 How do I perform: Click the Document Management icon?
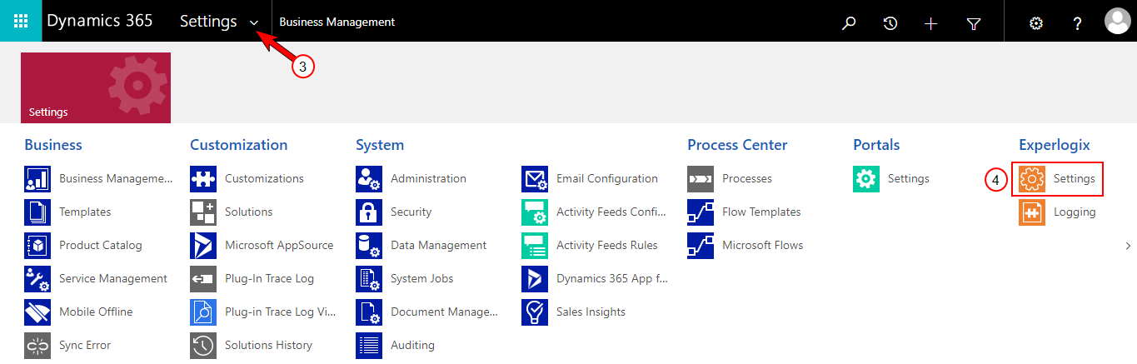pyautogui.click(x=369, y=312)
